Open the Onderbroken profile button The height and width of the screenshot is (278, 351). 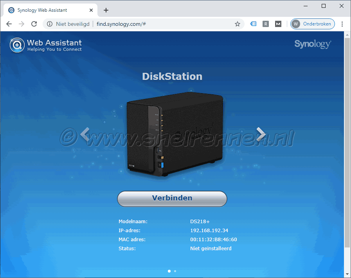[x=313, y=24]
